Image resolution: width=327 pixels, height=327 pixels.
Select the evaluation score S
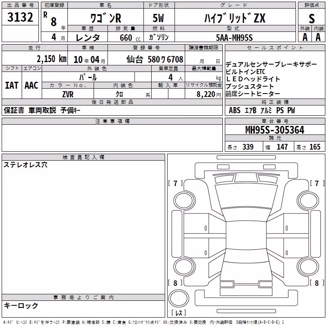click(x=311, y=18)
